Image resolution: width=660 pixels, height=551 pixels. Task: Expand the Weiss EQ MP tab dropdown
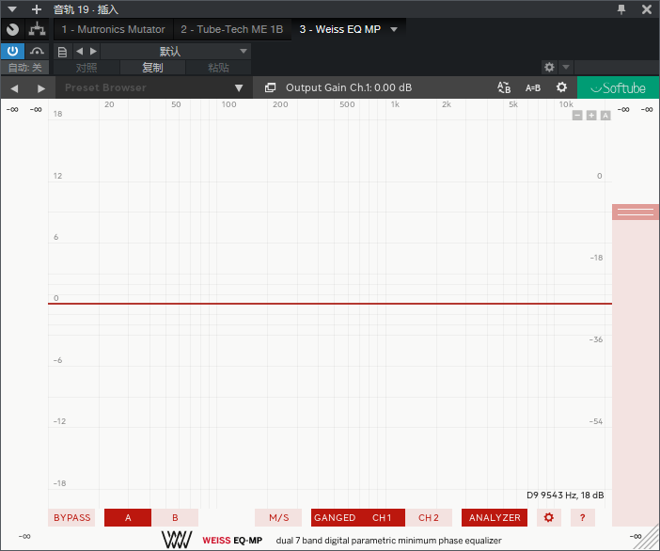[394, 29]
